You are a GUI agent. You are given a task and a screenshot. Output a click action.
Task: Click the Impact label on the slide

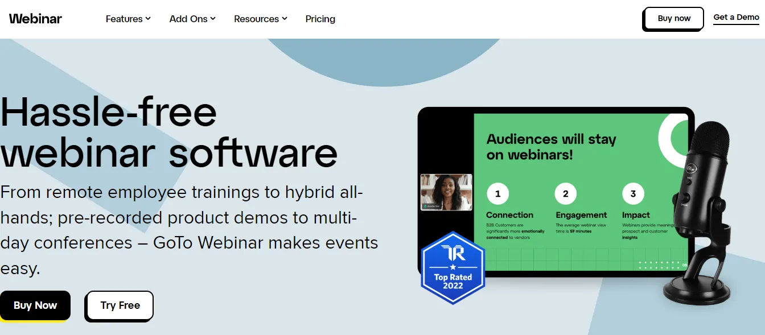tap(636, 215)
